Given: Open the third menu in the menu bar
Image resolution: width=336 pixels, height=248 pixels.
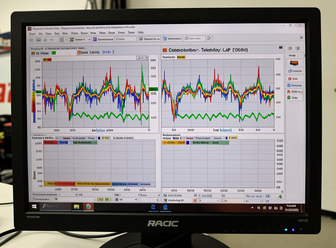Looking at the screenshot, I should 48,34.
